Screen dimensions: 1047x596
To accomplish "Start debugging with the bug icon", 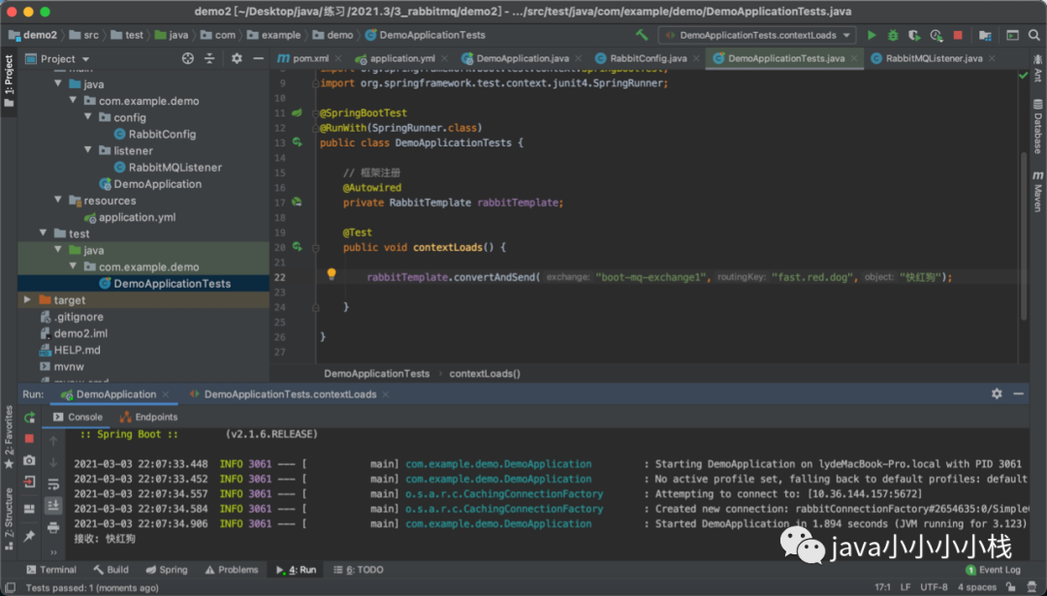I will (x=893, y=35).
